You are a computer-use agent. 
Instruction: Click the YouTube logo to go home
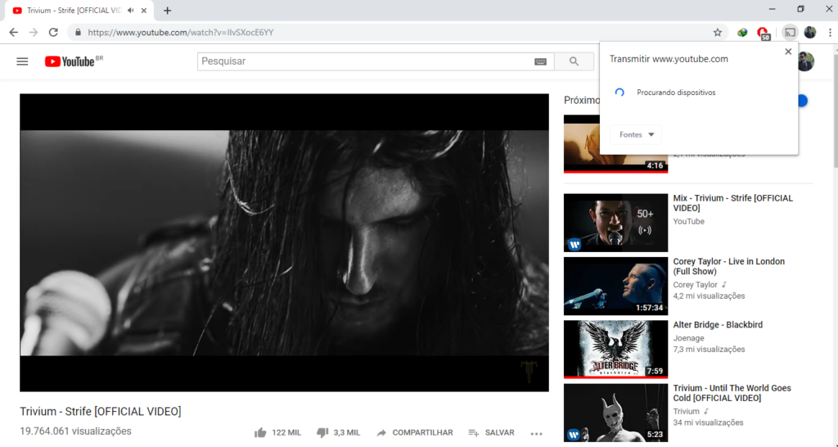tap(70, 61)
